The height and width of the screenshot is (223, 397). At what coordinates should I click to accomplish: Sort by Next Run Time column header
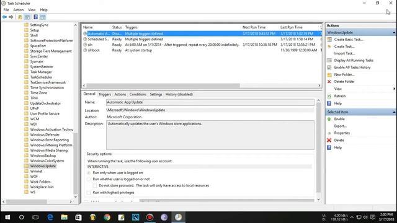click(x=254, y=27)
